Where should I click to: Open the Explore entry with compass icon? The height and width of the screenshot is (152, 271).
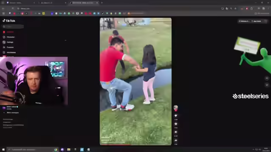[x=8, y=37]
